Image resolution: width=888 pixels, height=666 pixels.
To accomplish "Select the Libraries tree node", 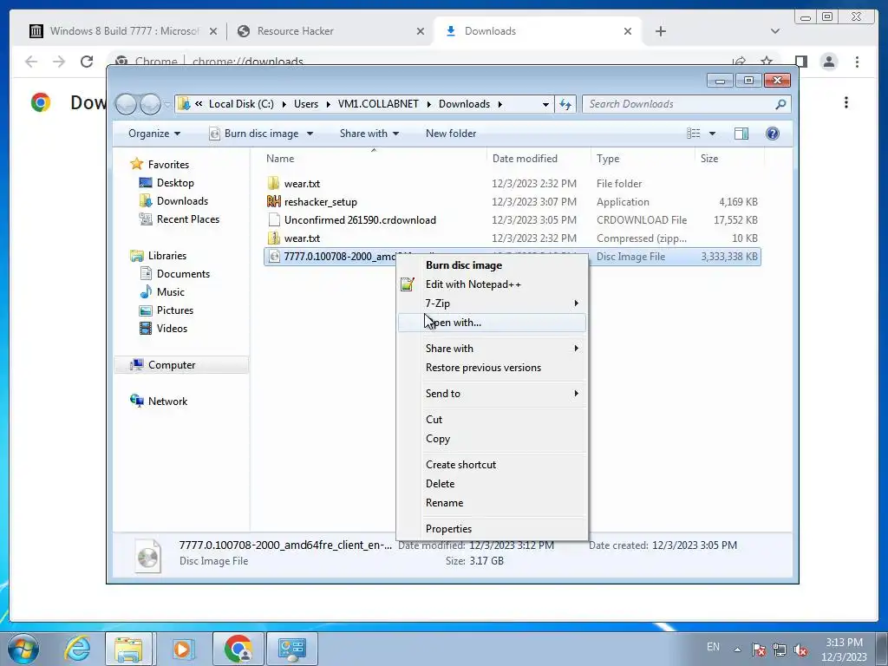I will coord(166,256).
